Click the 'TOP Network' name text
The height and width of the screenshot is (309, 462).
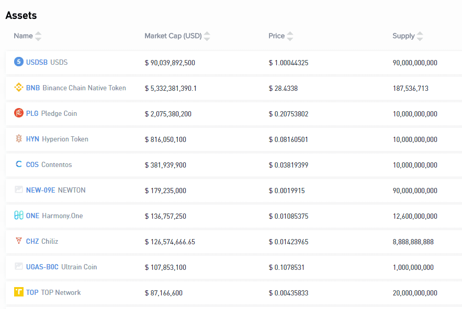(x=61, y=292)
